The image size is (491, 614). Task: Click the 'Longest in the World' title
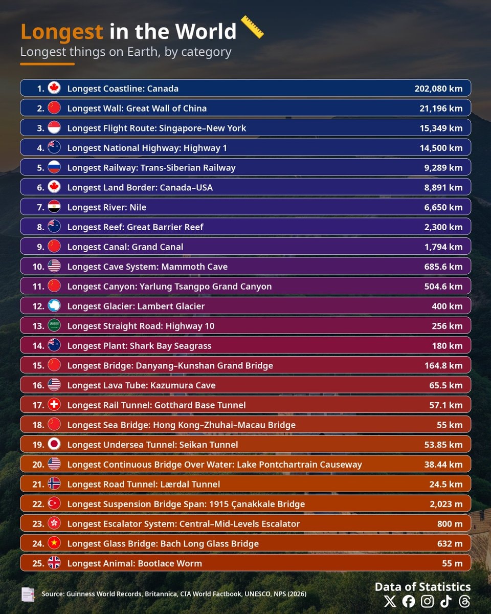128,32
